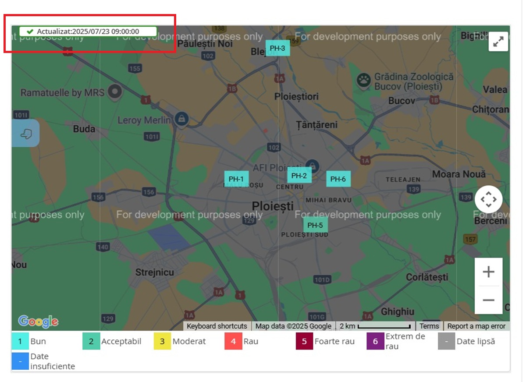The height and width of the screenshot is (382, 526).
Task: Select monitoring station PH-1
Action: coord(236,179)
